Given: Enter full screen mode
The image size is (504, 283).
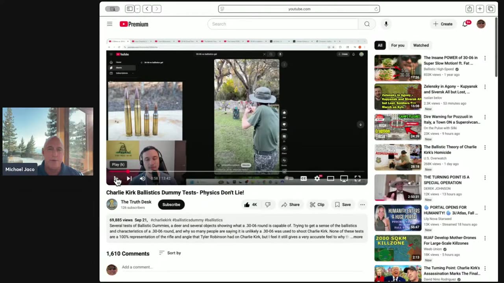Looking at the screenshot, I should 358,178.
